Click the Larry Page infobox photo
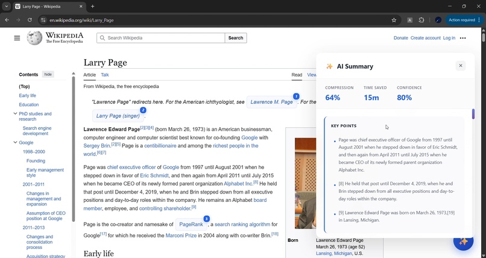486x258 pixels. (x=305, y=183)
